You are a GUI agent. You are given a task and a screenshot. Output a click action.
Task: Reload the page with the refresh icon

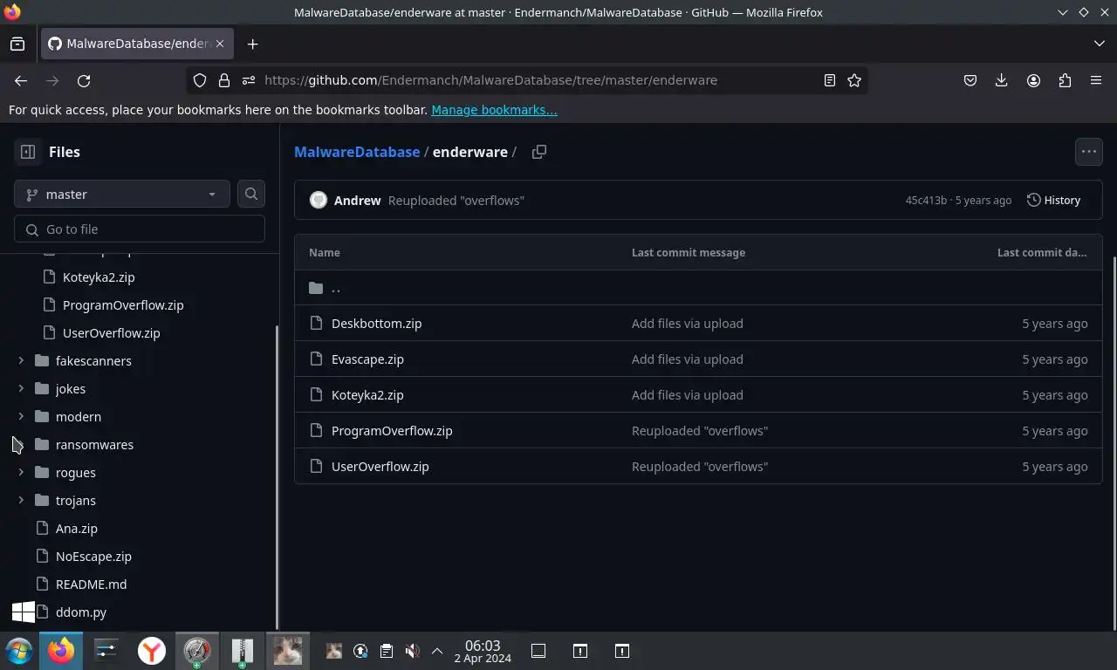[84, 80]
